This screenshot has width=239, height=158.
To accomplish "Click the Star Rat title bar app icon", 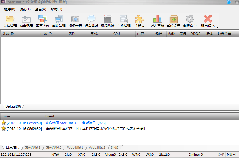I will [3, 2].
